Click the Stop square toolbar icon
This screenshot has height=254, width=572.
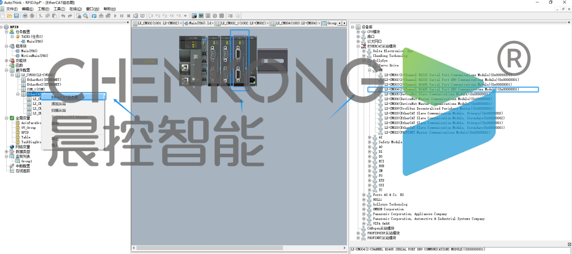[129, 16]
